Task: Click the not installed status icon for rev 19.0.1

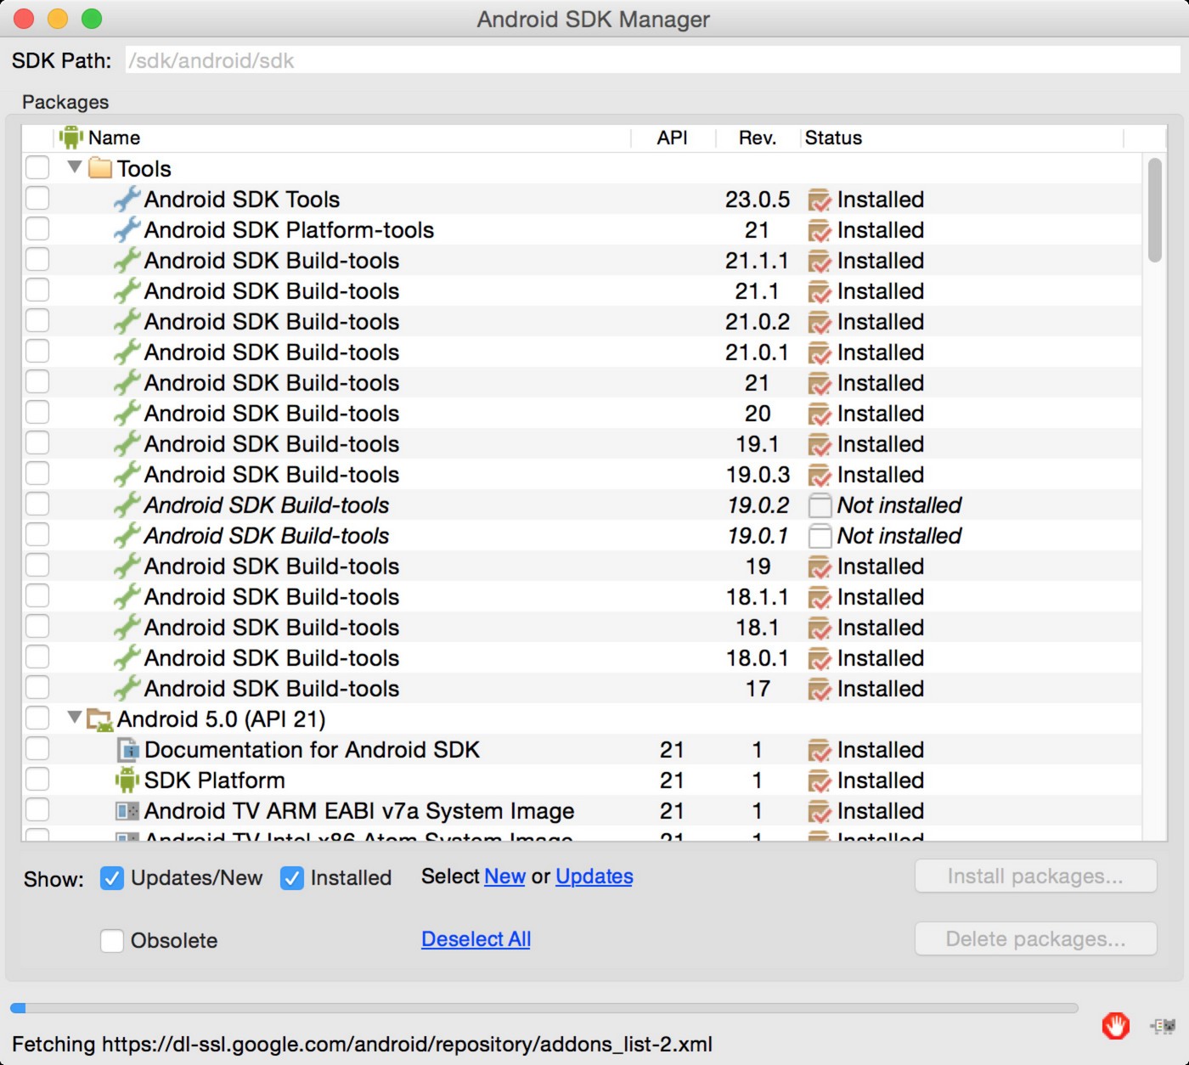Action: (820, 537)
